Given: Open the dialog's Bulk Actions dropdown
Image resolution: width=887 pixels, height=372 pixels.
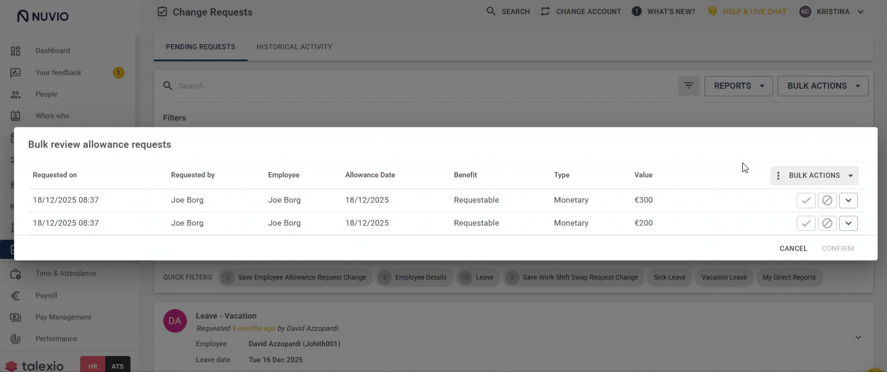Looking at the screenshot, I should (814, 175).
